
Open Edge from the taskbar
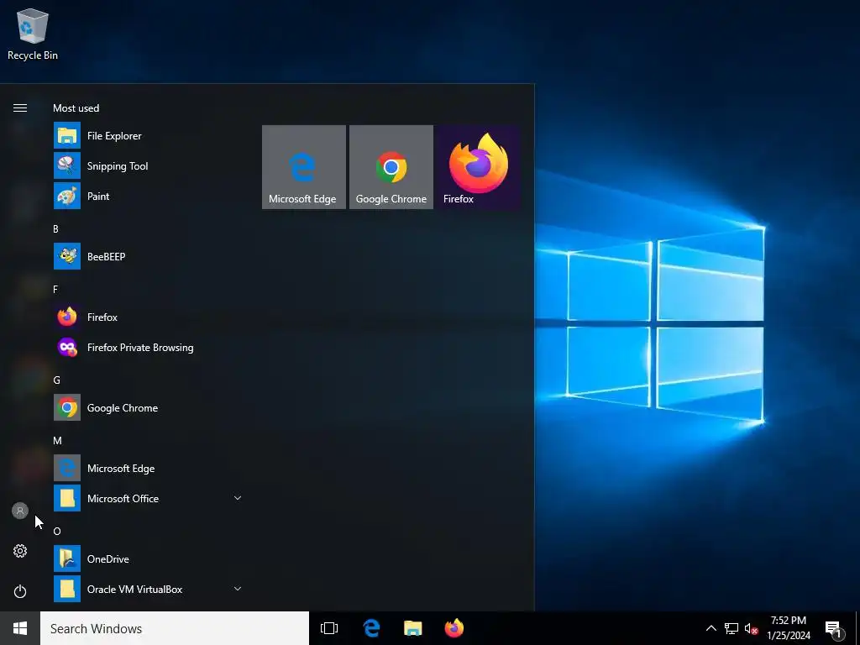pyautogui.click(x=371, y=628)
